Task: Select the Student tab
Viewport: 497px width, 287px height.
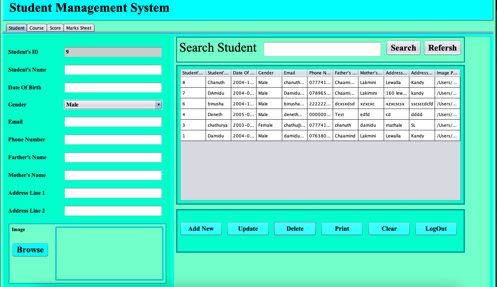Action: (16, 27)
